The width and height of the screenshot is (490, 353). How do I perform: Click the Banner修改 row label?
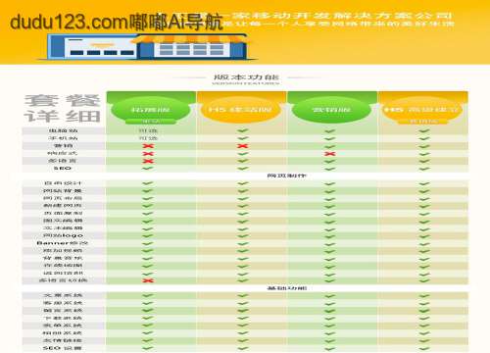(x=63, y=243)
